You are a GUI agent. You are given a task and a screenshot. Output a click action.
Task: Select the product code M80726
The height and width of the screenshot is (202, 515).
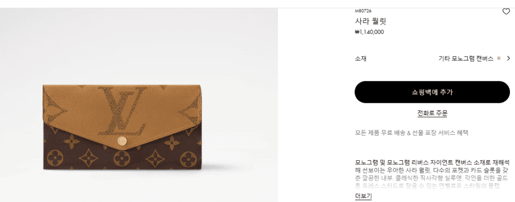click(x=363, y=11)
